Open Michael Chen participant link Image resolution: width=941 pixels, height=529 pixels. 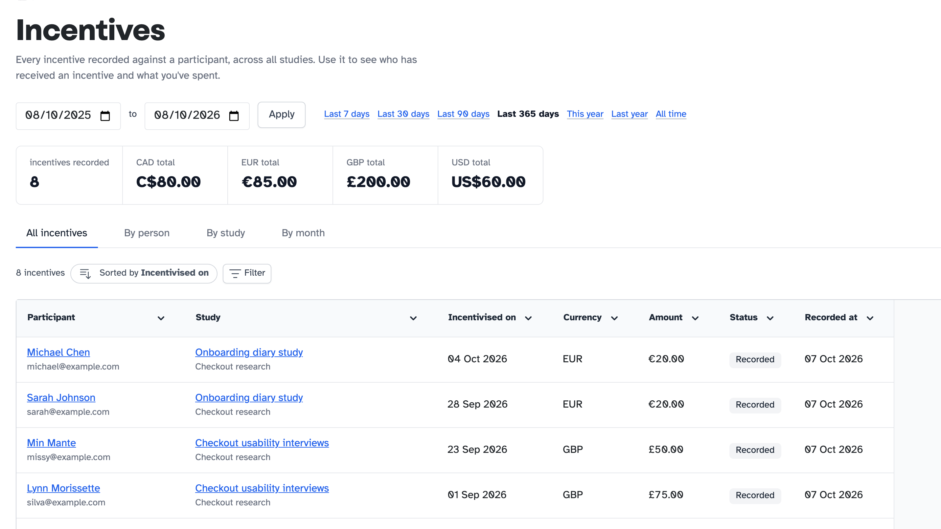pyautogui.click(x=58, y=352)
